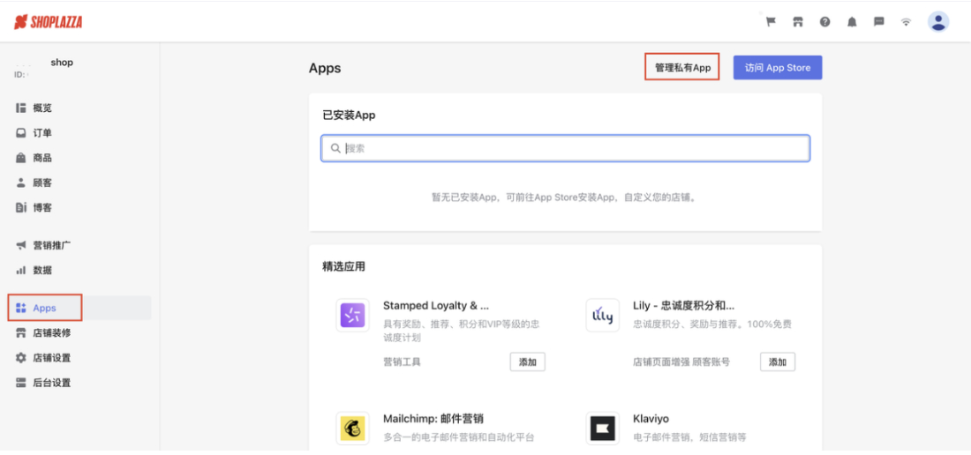Open the help question mark icon
Image resolution: width=971 pixels, height=455 pixels.
824,22
